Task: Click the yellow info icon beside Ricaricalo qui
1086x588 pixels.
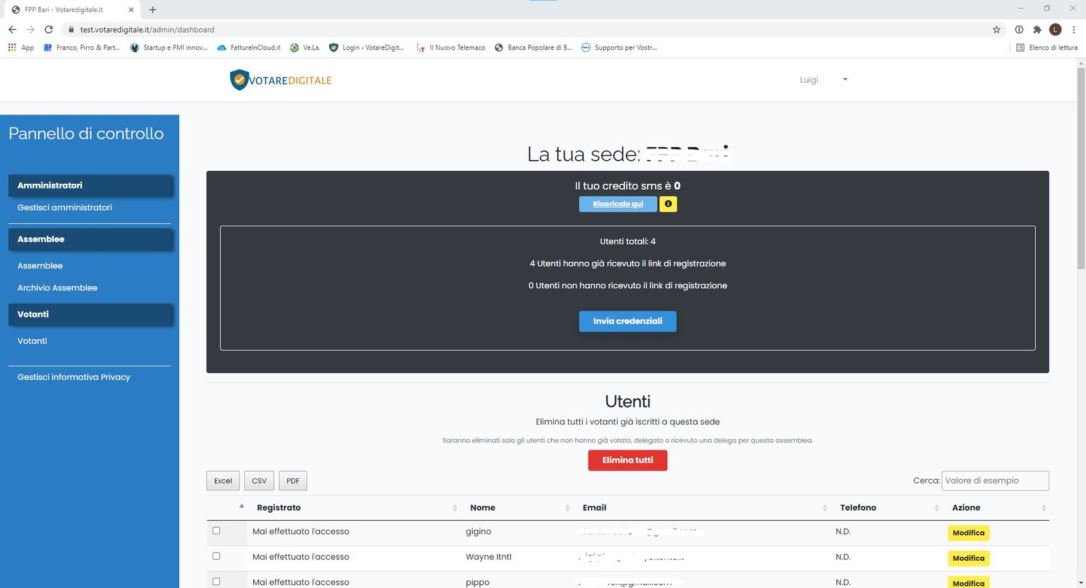Action: click(x=668, y=204)
